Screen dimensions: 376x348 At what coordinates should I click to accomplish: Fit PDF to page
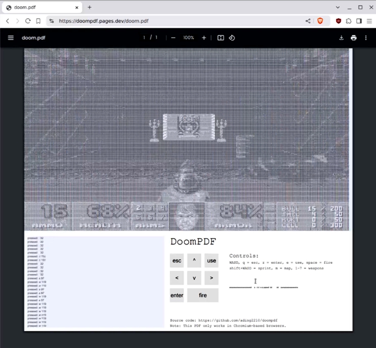[220, 38]
